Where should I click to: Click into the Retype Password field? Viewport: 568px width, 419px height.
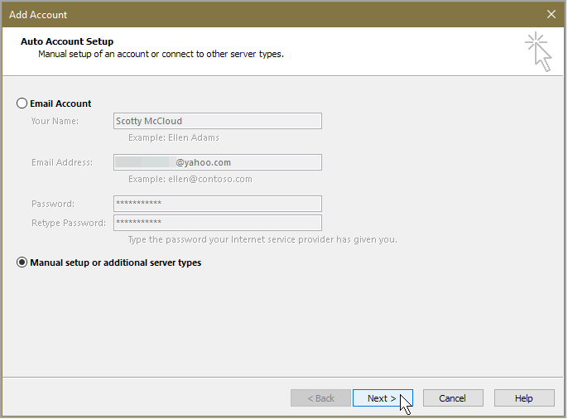pos(217,223)
